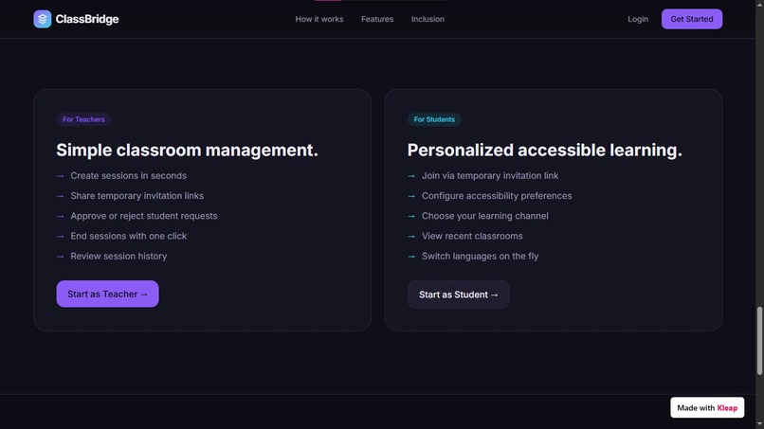The height and width of the screenshot is (429, 764).
Task: Click the text End sessions with one click
Action: point(129,236)
